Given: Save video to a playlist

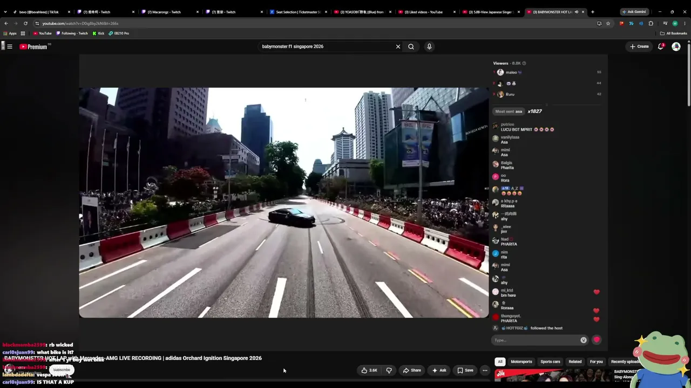Looking at the screenshot, I should point(465,370).
